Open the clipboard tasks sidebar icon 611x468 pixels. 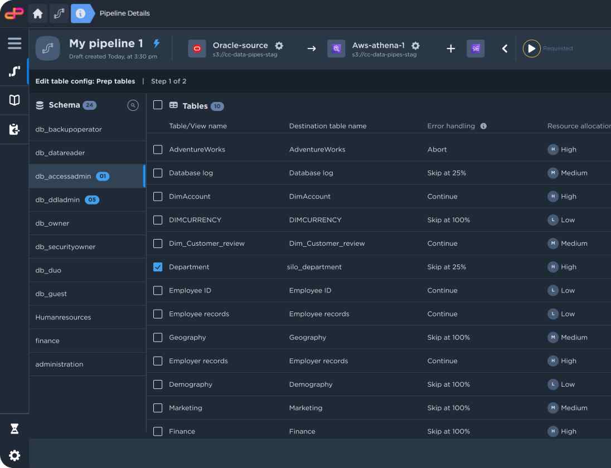[14, 129]
